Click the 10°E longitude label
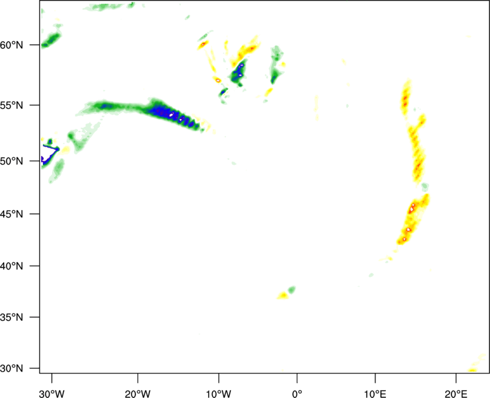Image resolution: width=490 pixels, height=398 pixels. (375, 394)
